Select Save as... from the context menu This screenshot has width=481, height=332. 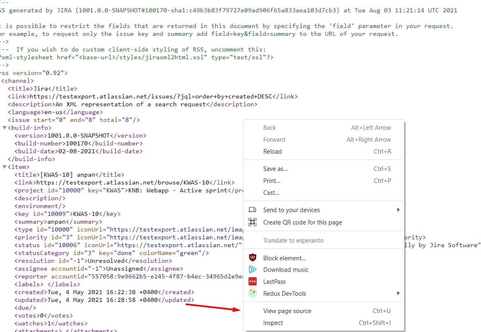324,169
